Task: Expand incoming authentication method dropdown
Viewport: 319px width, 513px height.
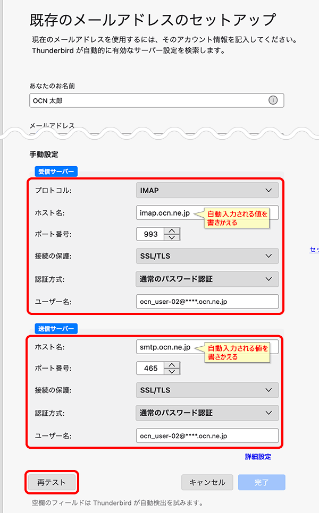Action: 207,279
